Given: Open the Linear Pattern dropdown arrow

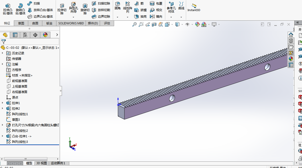Looking at the screenshot, I should click(127, 17).
